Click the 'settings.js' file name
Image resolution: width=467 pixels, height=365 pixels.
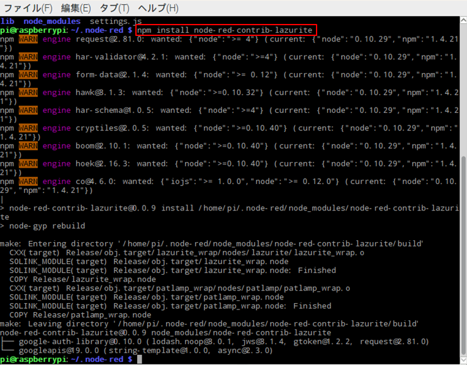coord(116,21)
